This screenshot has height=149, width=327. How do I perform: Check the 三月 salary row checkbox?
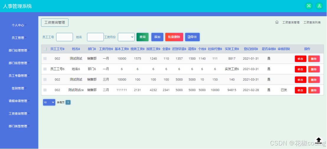coord(45,80)
